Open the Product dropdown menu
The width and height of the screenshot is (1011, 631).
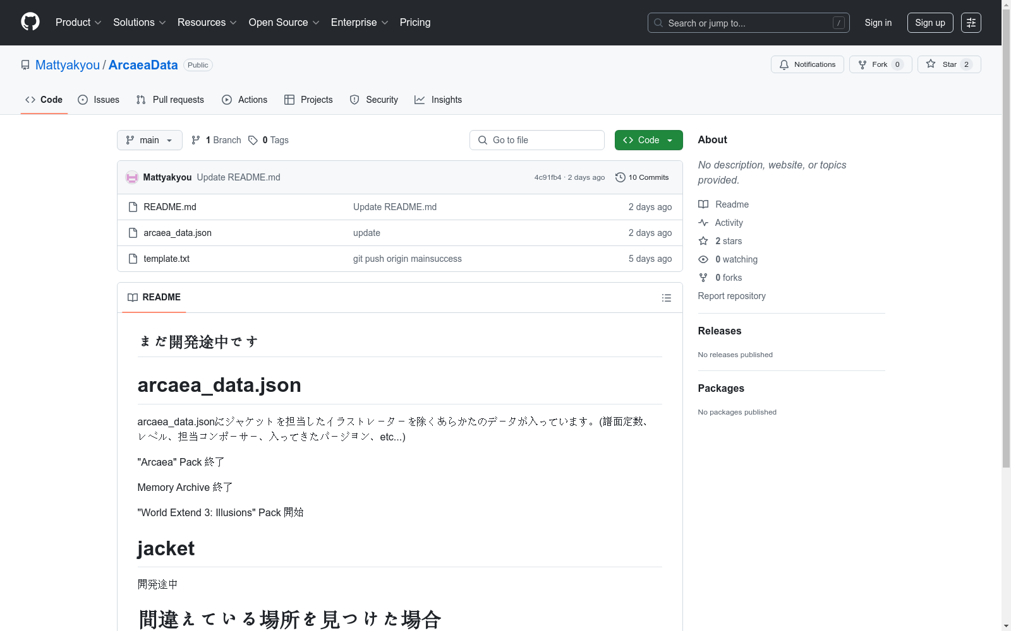tap(78, 23)
